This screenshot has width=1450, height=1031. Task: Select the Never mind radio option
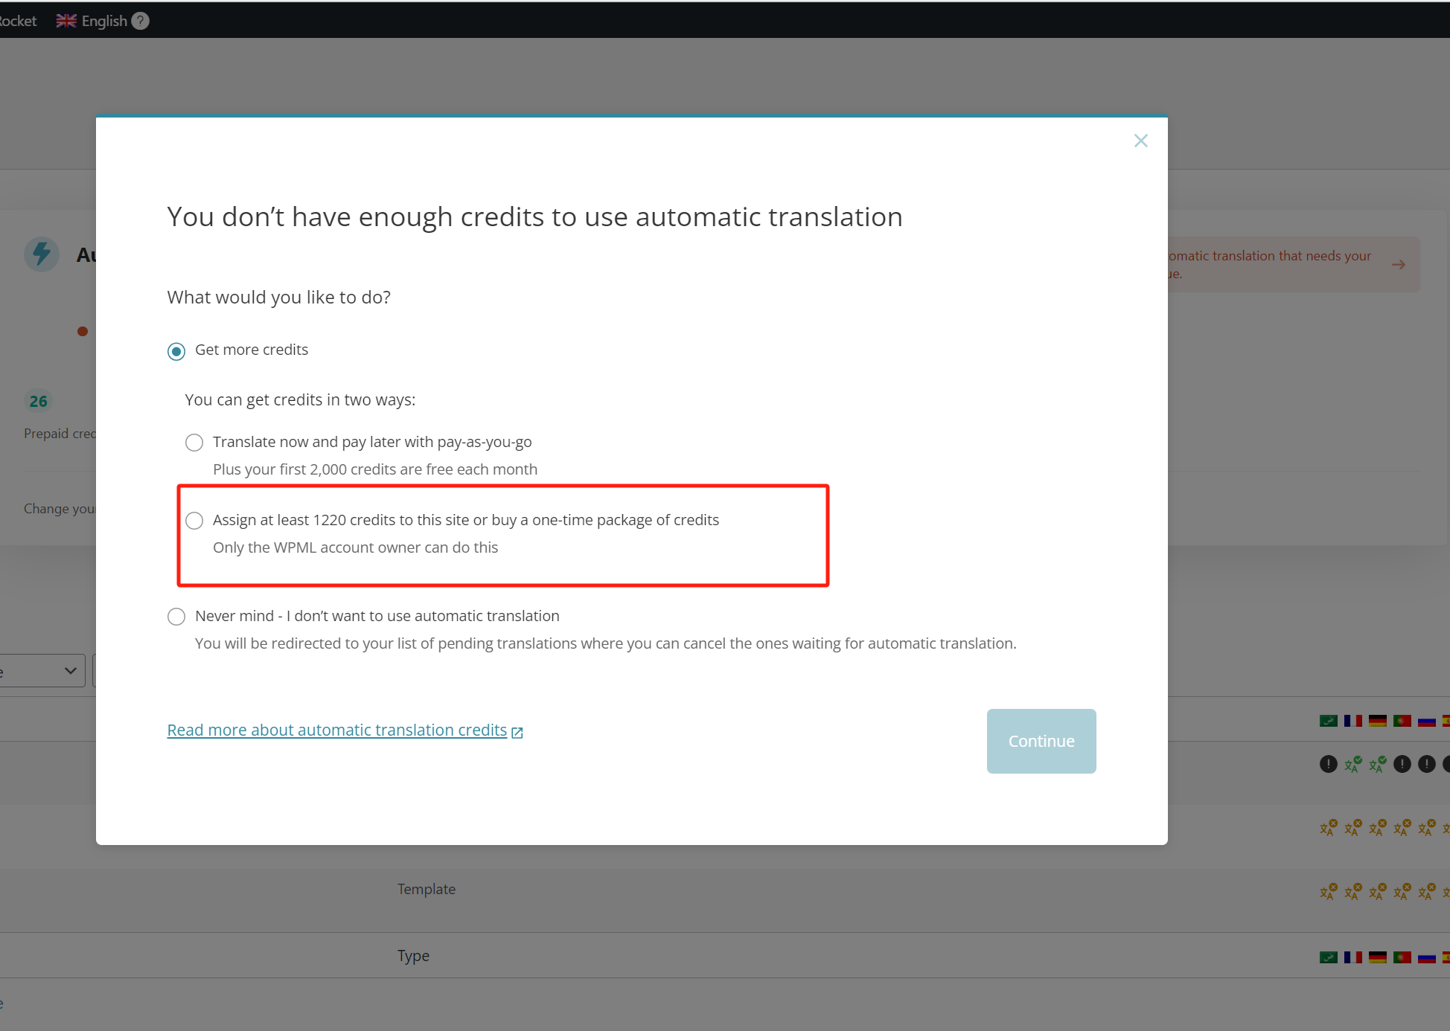pos(176,617)
